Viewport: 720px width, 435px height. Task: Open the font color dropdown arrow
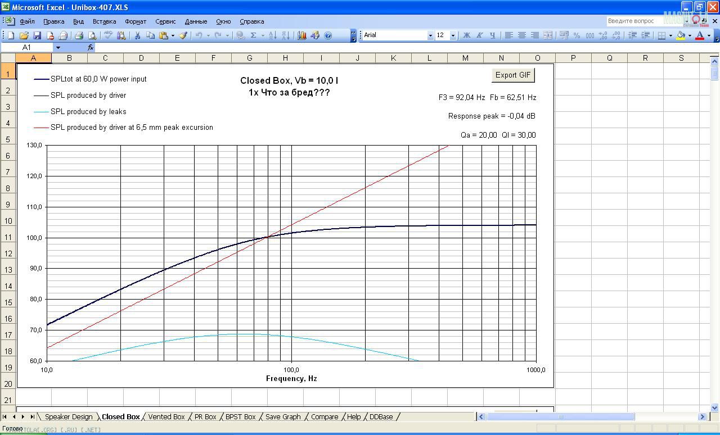[x=709, y=35]
